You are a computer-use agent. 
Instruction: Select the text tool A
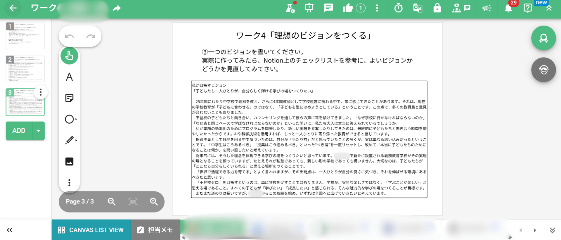[x=69, y=77]
